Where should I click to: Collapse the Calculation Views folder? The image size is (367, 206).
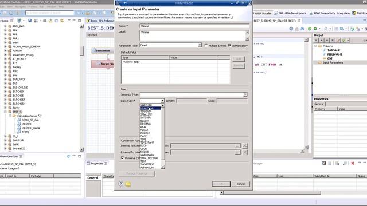pyautogui.click(x=10, y=116)
